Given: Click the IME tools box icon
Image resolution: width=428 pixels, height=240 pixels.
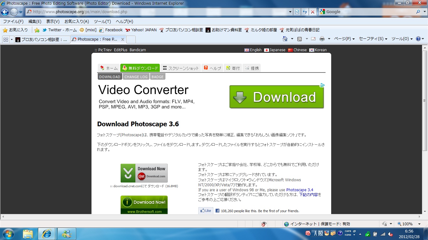Looking at the screenshot, I should [333, 233].
